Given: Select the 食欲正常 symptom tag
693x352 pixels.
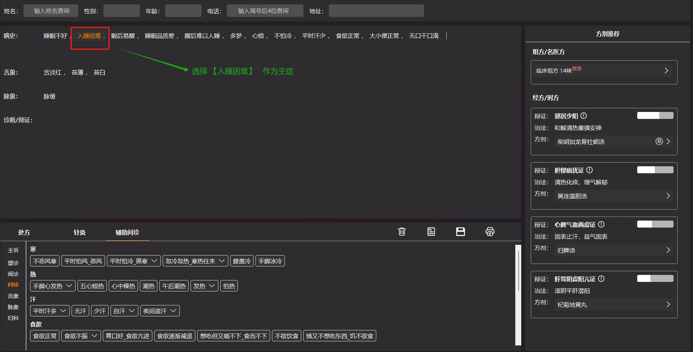Looking at the screenshot, I should (x=45, y=336).
